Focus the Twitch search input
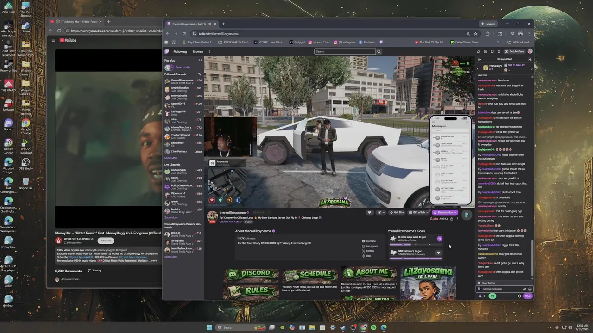The height and width of the screenshot is (333, 593). click(345, 51)
